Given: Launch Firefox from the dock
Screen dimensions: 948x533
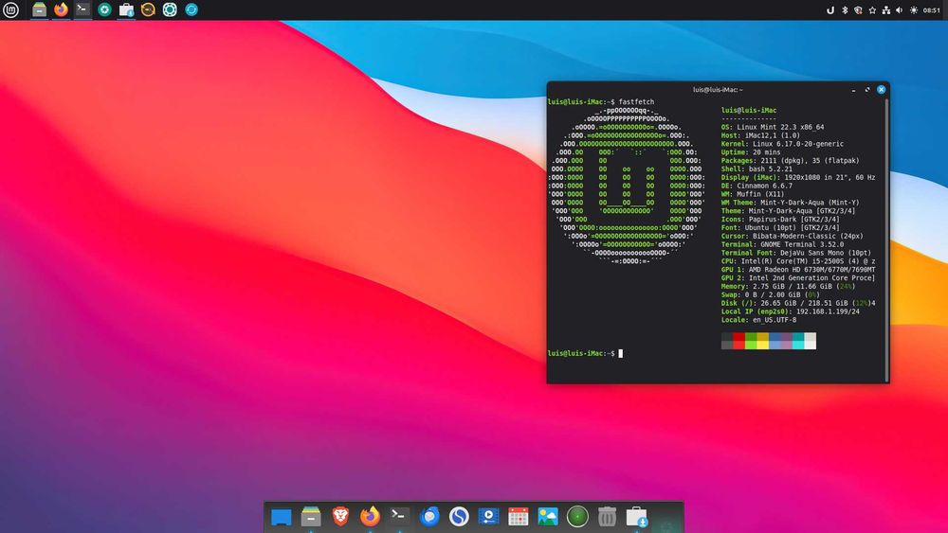Looking at the screenshot, I should tap(370, 517).
